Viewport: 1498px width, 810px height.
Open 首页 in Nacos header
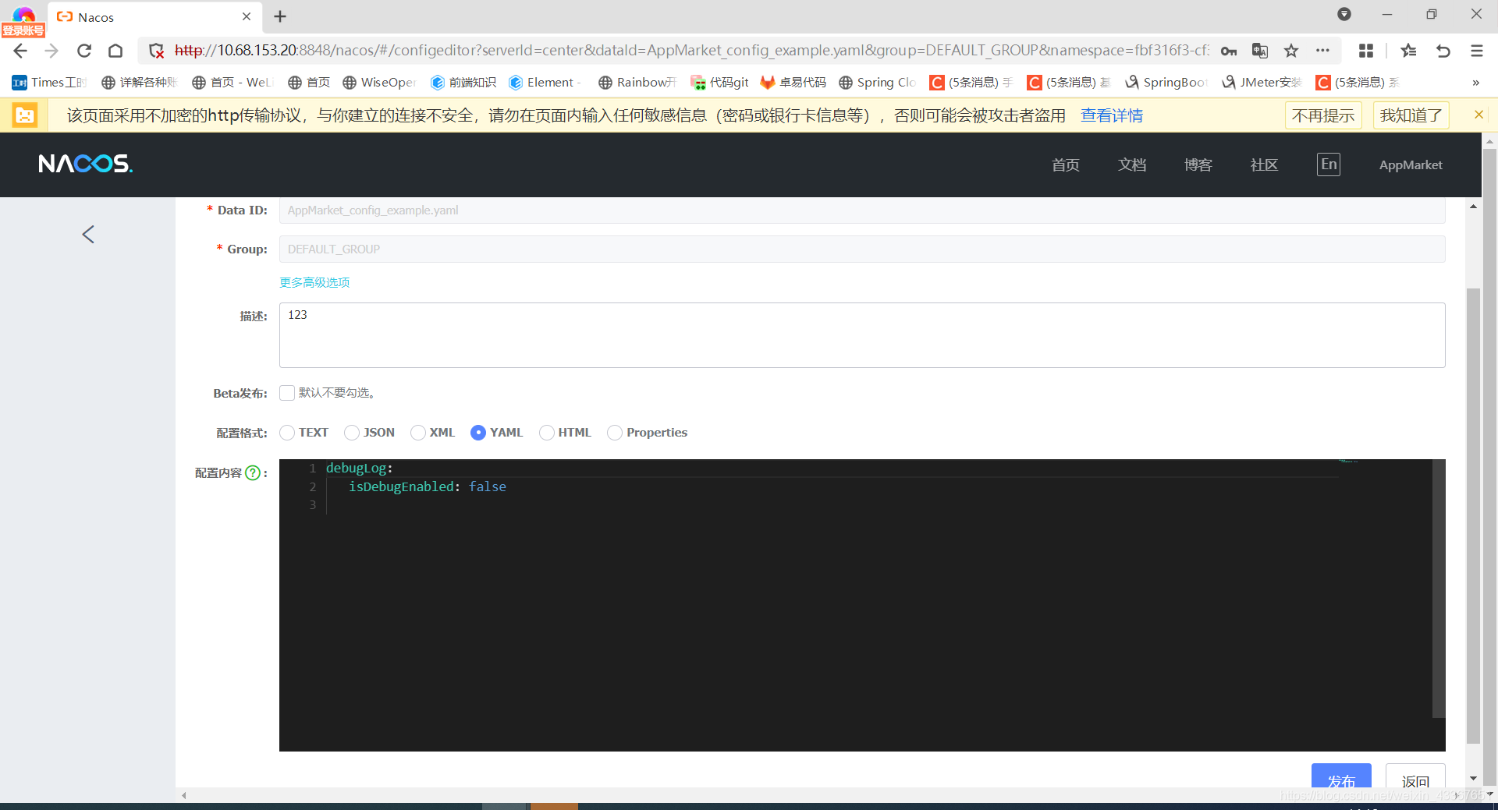point(1066,164)
